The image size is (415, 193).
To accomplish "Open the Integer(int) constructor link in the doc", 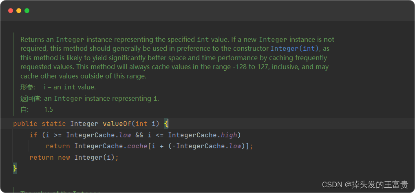I will (x=295, y=49).
